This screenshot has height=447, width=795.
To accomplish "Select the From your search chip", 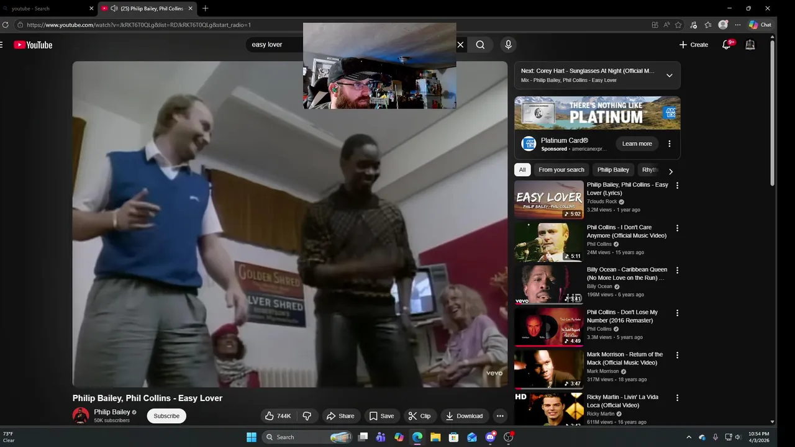I will click(x=561, y=169).
